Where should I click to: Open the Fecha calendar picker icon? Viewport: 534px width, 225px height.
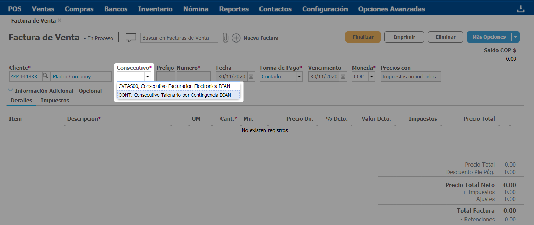(x=251, y=77)
